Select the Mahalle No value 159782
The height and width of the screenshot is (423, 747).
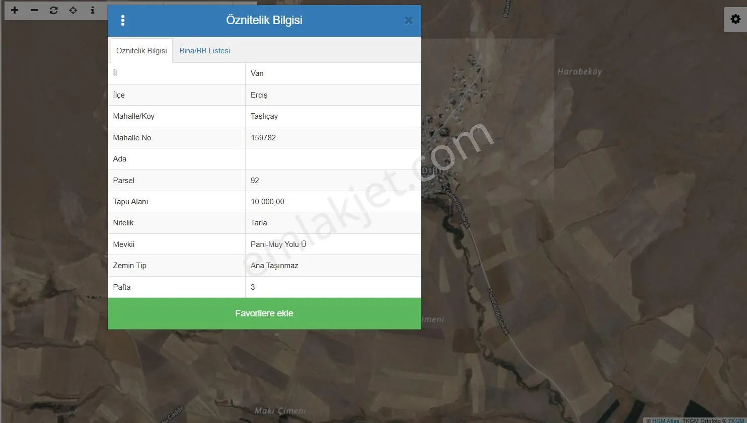coord(263,138)
